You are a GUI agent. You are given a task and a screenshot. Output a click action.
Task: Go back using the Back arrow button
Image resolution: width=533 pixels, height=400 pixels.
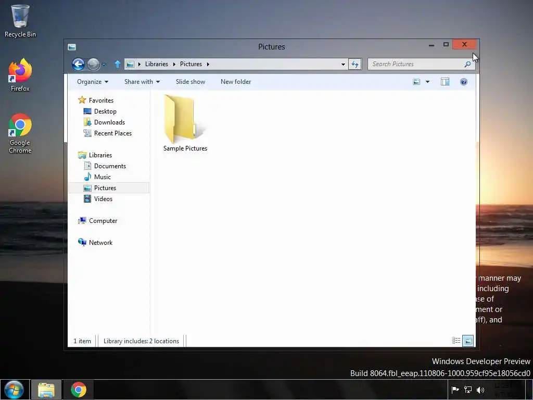point(78,64)
